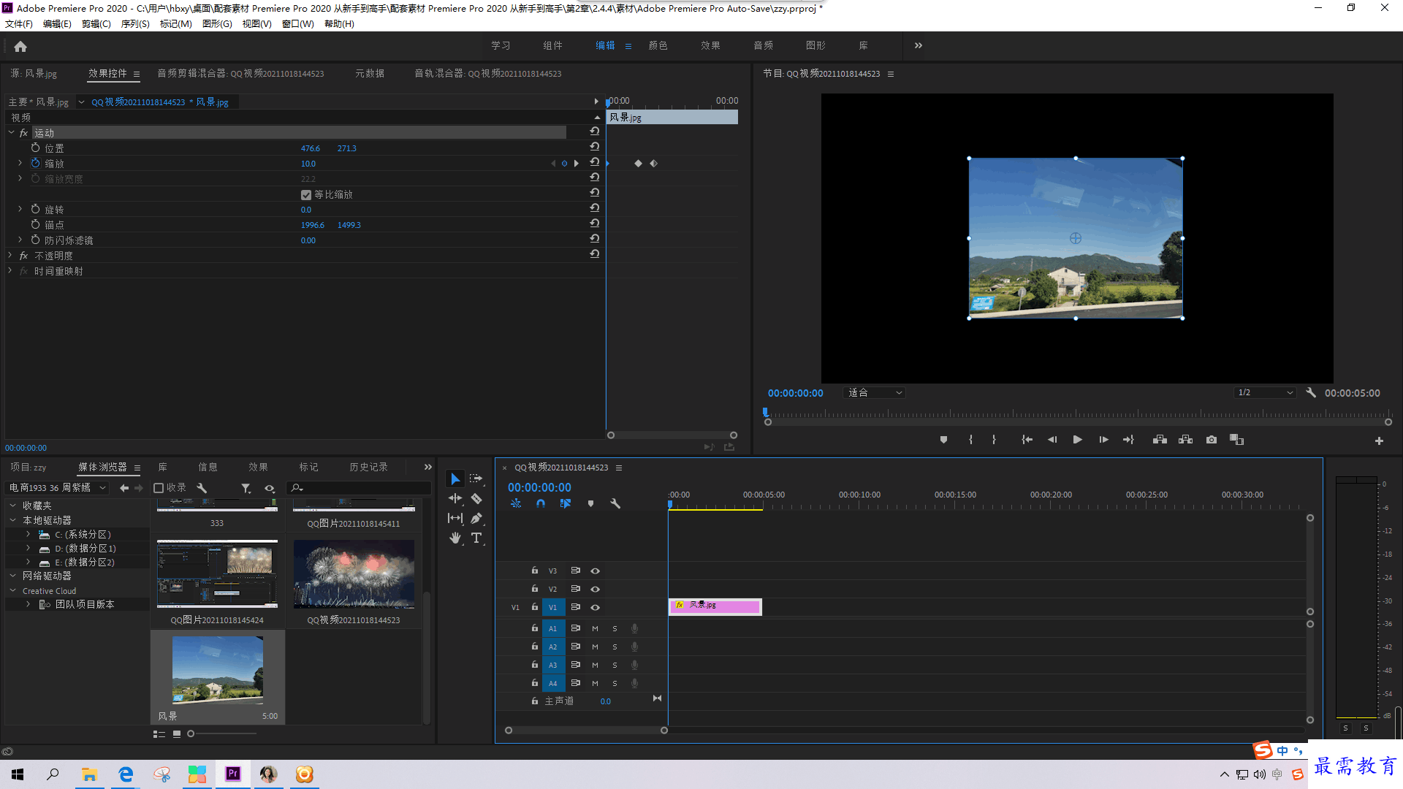
Task: Check the ingest checkbox in media browser
Action: pos(159,487)
